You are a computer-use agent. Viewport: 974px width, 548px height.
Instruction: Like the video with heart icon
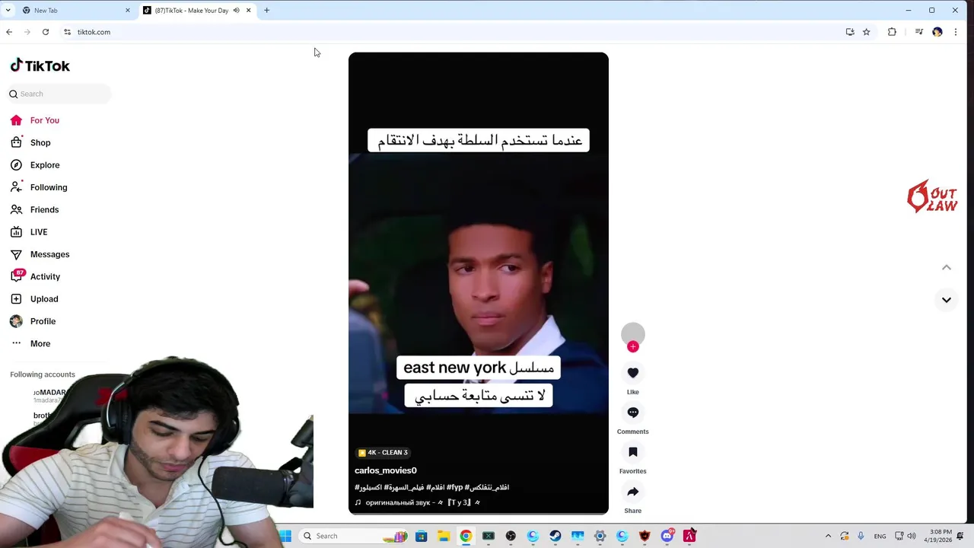632,373
